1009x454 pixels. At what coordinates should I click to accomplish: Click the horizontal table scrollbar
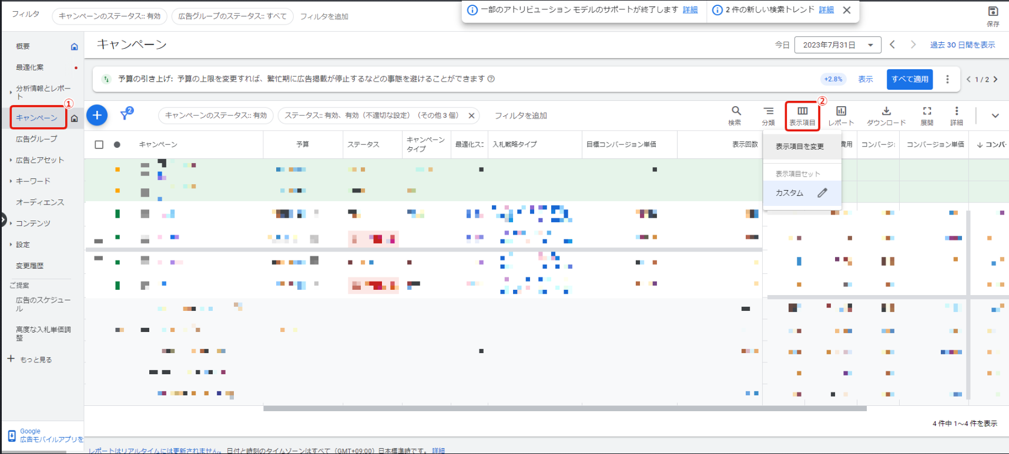click(565, 409)
